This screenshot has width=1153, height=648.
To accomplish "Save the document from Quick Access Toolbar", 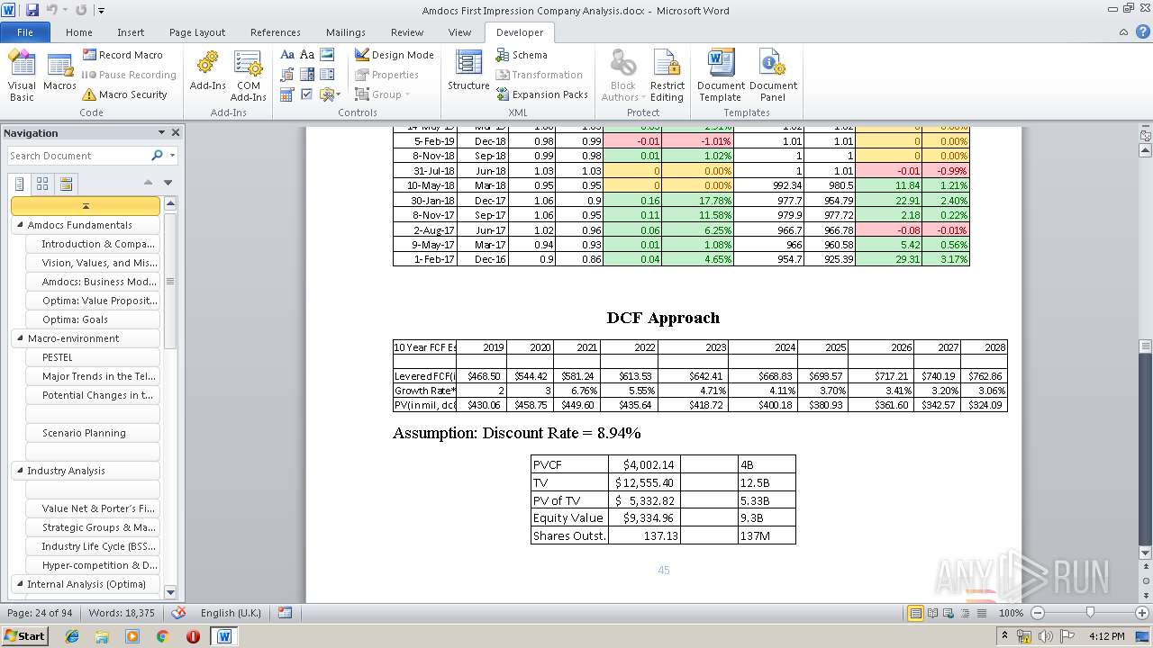I will point(32,10).
